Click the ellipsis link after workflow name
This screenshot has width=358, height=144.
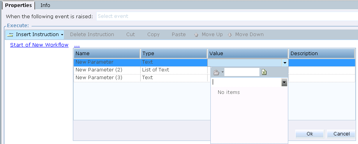77,45
